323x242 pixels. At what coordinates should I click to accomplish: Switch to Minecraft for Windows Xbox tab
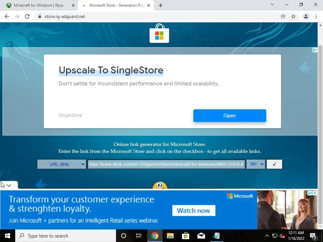point(38,5)
